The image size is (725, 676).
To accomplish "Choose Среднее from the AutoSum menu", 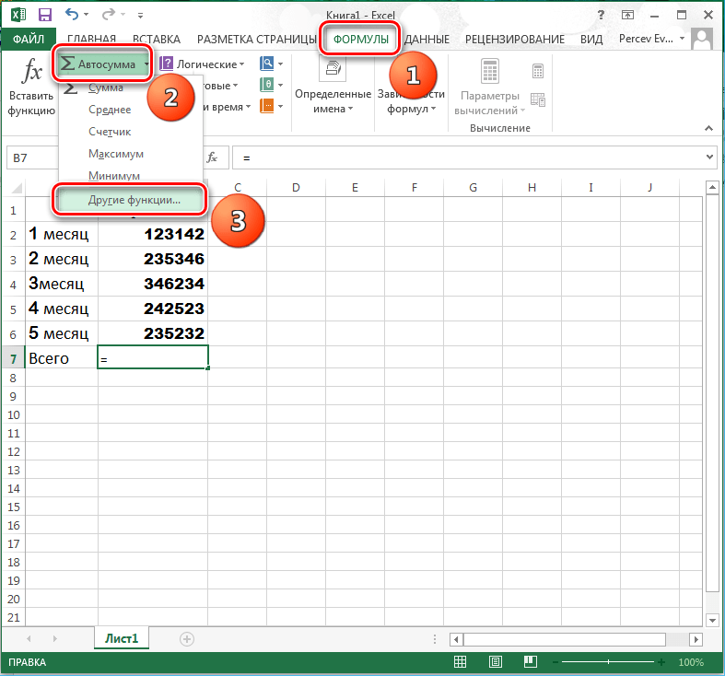I will point(110,110).
